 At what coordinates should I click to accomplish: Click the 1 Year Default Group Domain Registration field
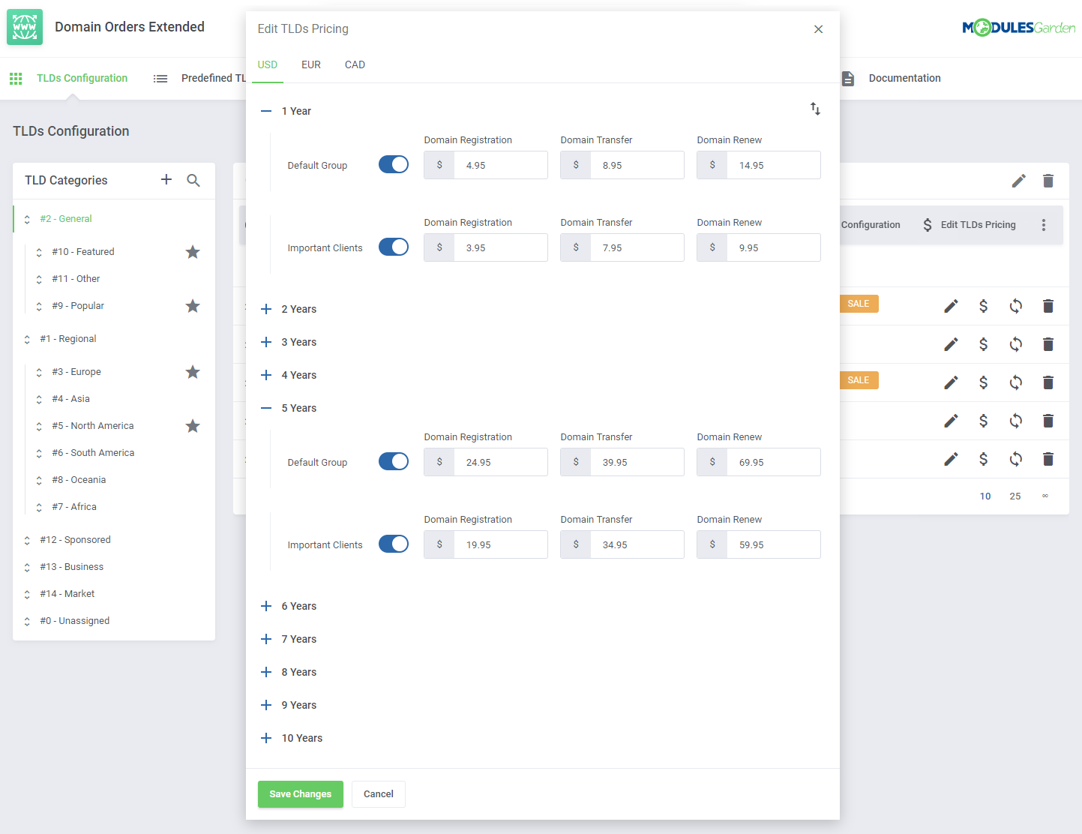click(x=499, y=165)
